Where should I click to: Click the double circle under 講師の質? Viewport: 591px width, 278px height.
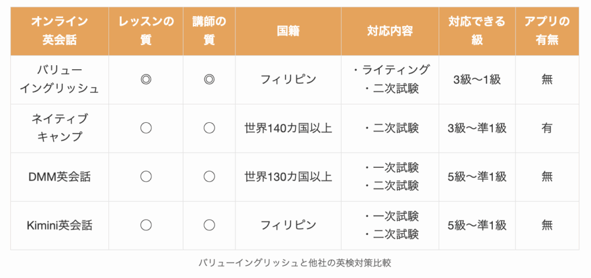pos(209,80)
